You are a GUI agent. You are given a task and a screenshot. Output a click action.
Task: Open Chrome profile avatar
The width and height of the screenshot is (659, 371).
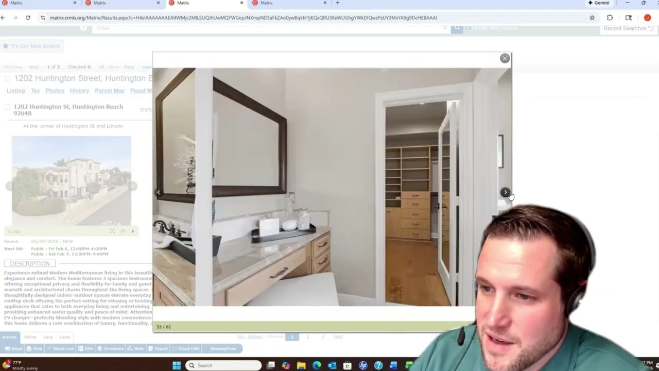(x=647, y=18)
